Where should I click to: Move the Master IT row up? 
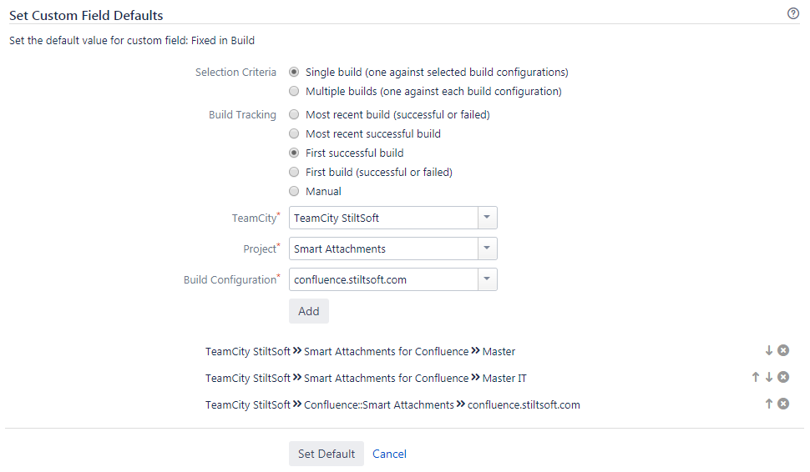coord(756,378)
